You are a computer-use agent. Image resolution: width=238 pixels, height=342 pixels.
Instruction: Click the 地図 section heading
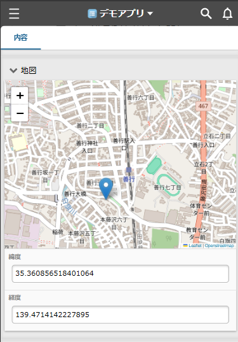[29, 71]
